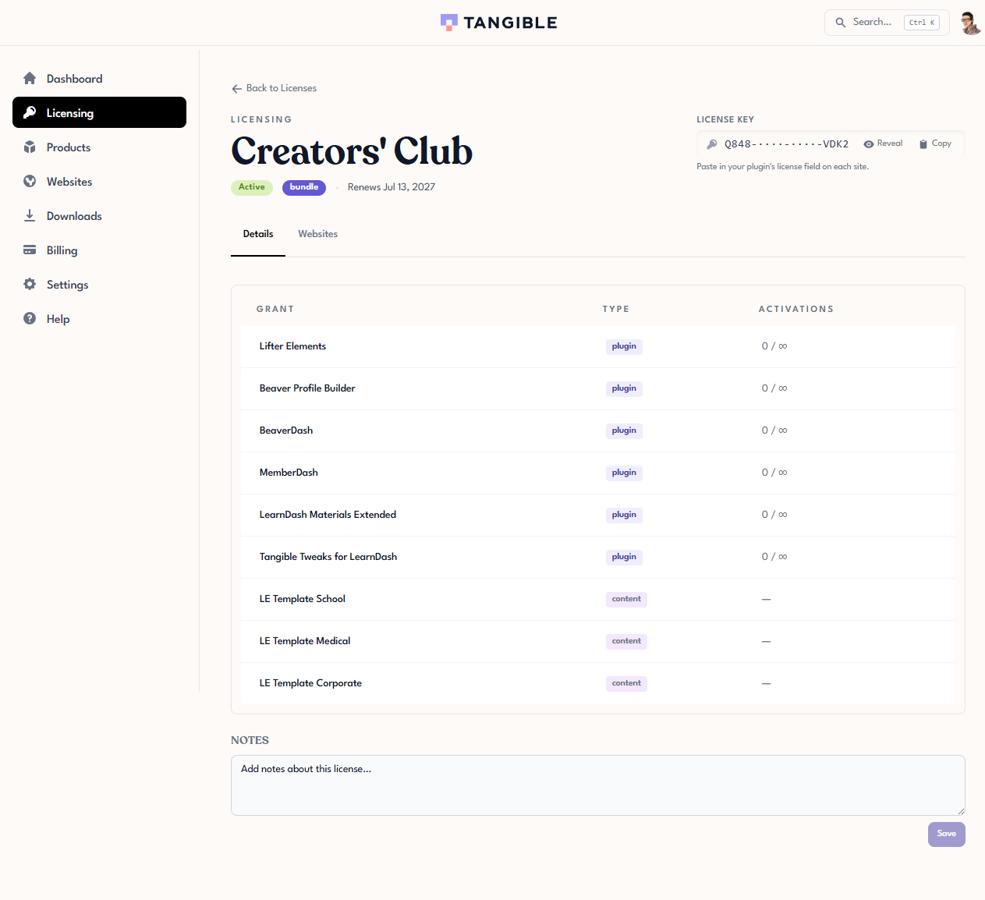Click the ACTIVATIONS column header
The height and width of the screenshot is (900, 985).
[x=796, y=309]
